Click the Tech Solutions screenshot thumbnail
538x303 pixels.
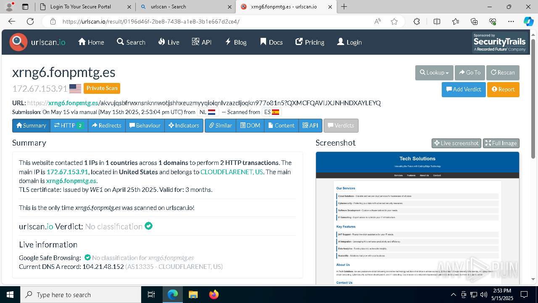(x=417, y=218)
